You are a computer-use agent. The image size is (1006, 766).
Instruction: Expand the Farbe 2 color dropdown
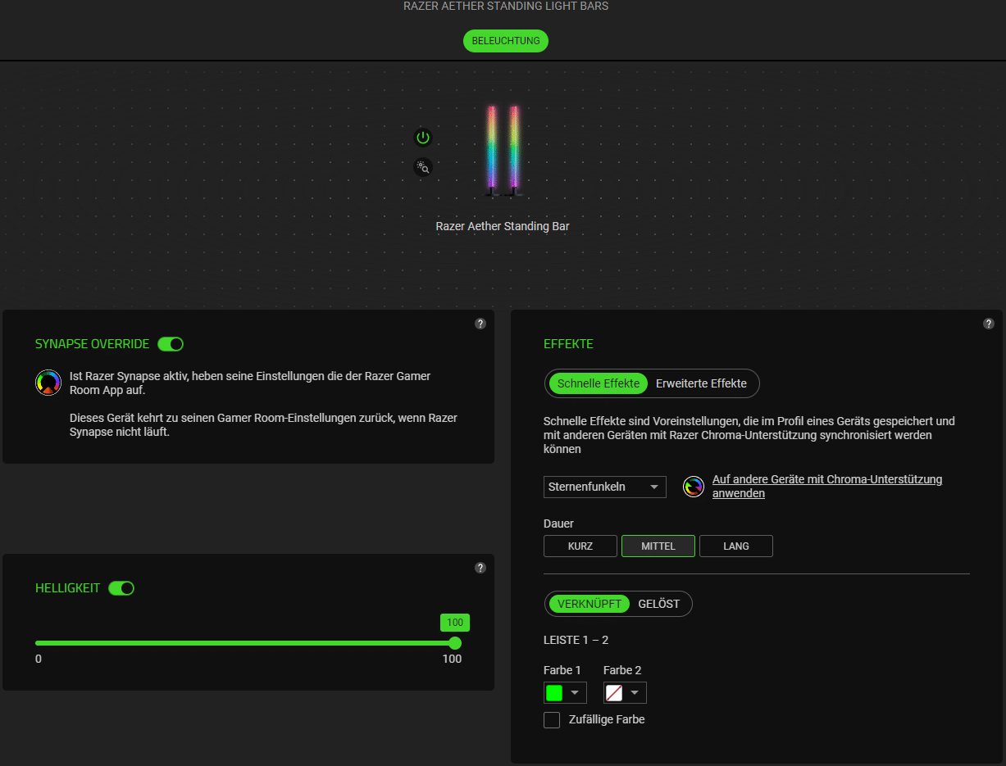(x=625, y=693)
